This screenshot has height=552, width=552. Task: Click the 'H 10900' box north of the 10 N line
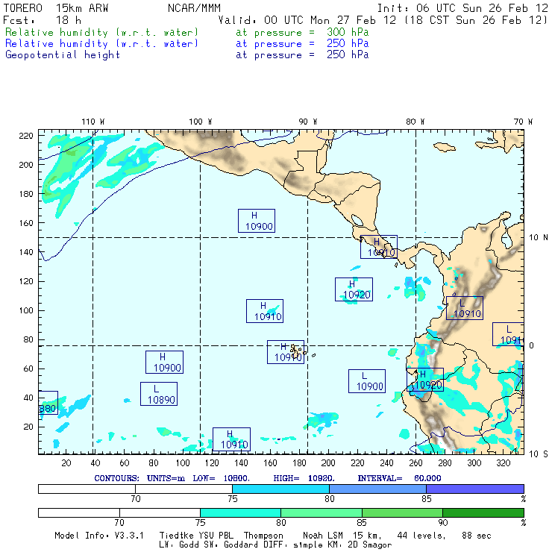tap(257, 221)
